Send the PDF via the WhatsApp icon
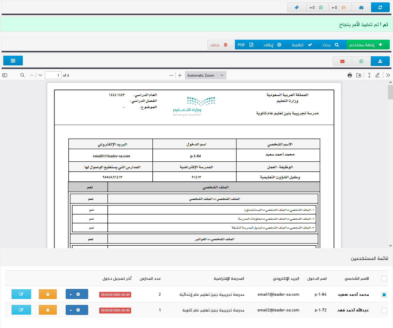 [x=361, y=61]
